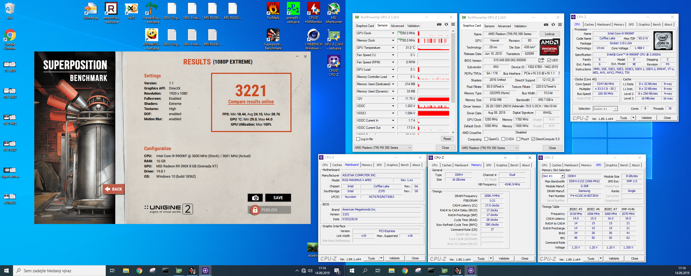The image size is (691, 276).
Task: Click the GPU-Z Sensors vertical scrollbar
Action: pyautogui.click(x=453, y=82)
